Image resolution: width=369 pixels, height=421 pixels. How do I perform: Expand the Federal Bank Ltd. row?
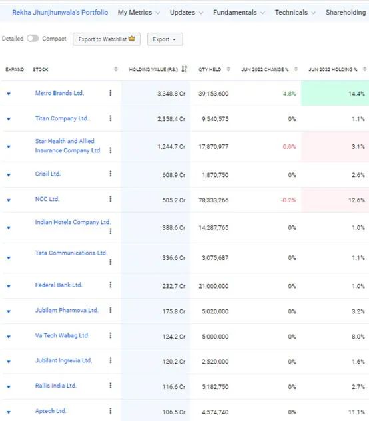pos(9,286)
